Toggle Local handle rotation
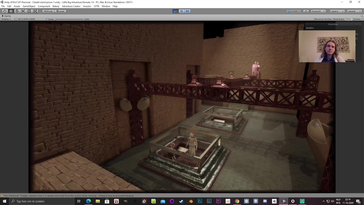 pos(60,11)
